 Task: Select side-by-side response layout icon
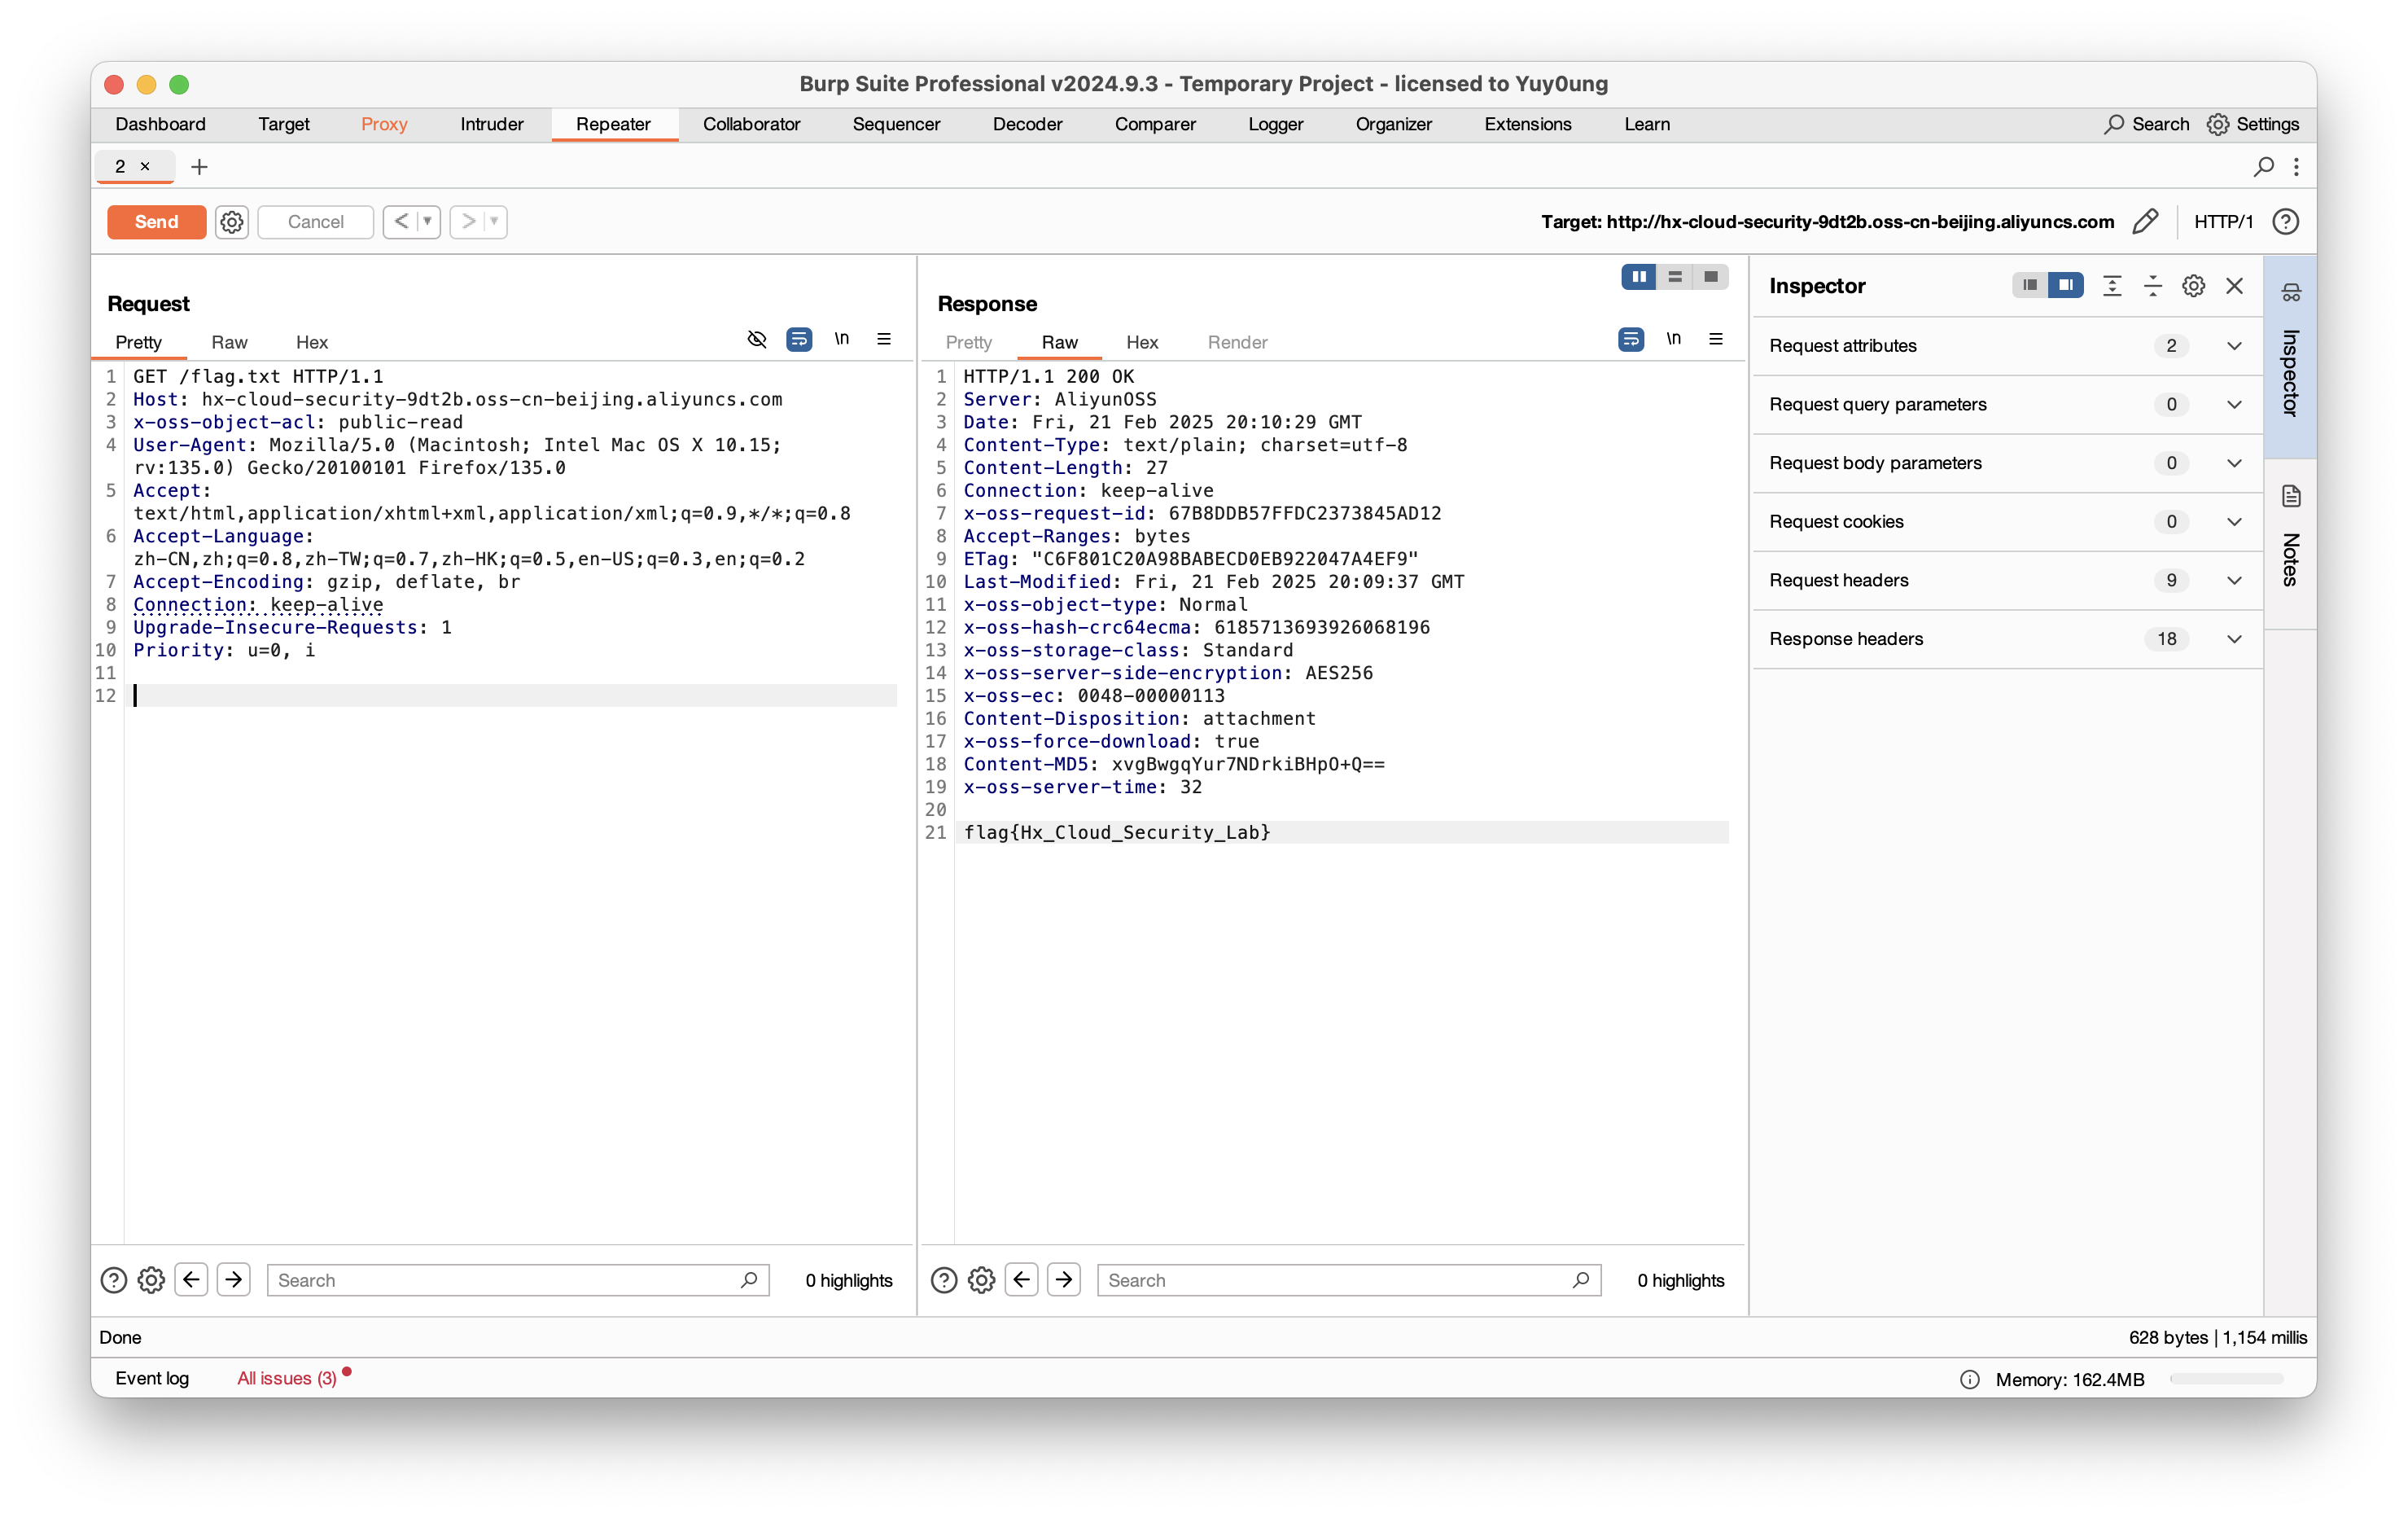1639,276
